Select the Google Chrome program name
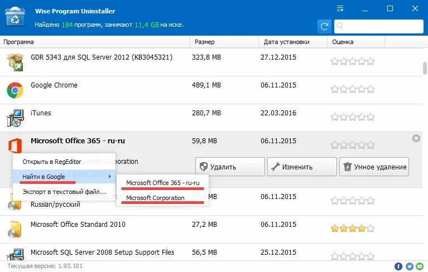The height and width of the screenshot is (272, 428). [54, 85]
